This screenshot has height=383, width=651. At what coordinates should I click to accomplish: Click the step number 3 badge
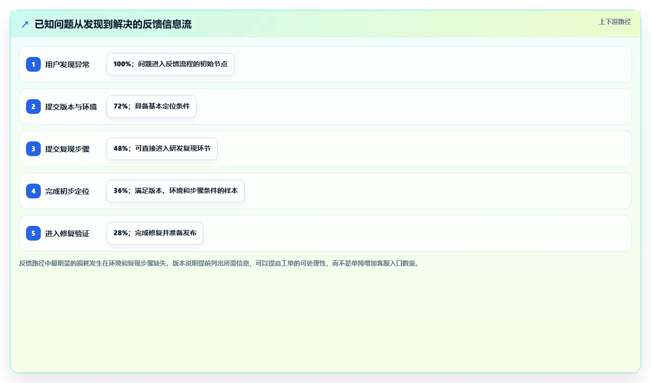pyautogui.click(x=33, y=149)
